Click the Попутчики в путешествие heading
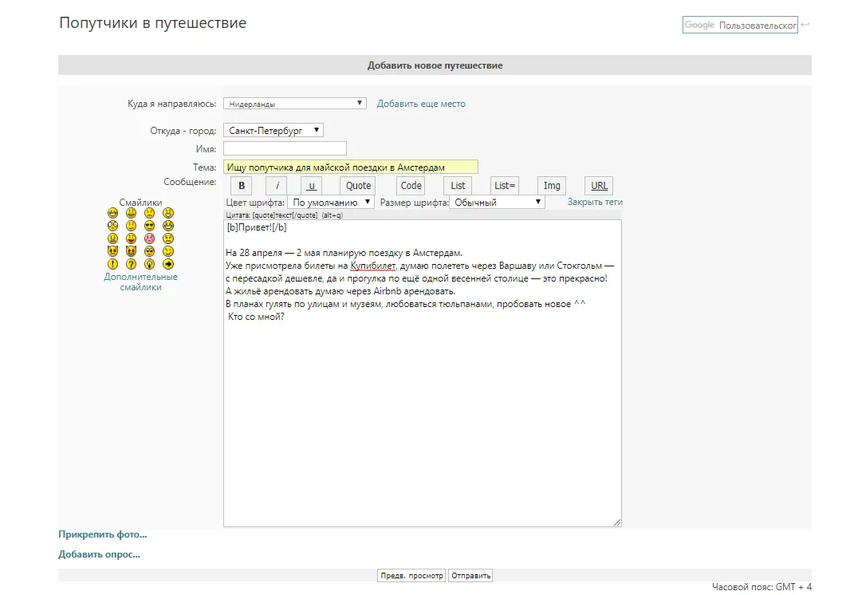The image size is (842, 595). click(x=152, y=22)
